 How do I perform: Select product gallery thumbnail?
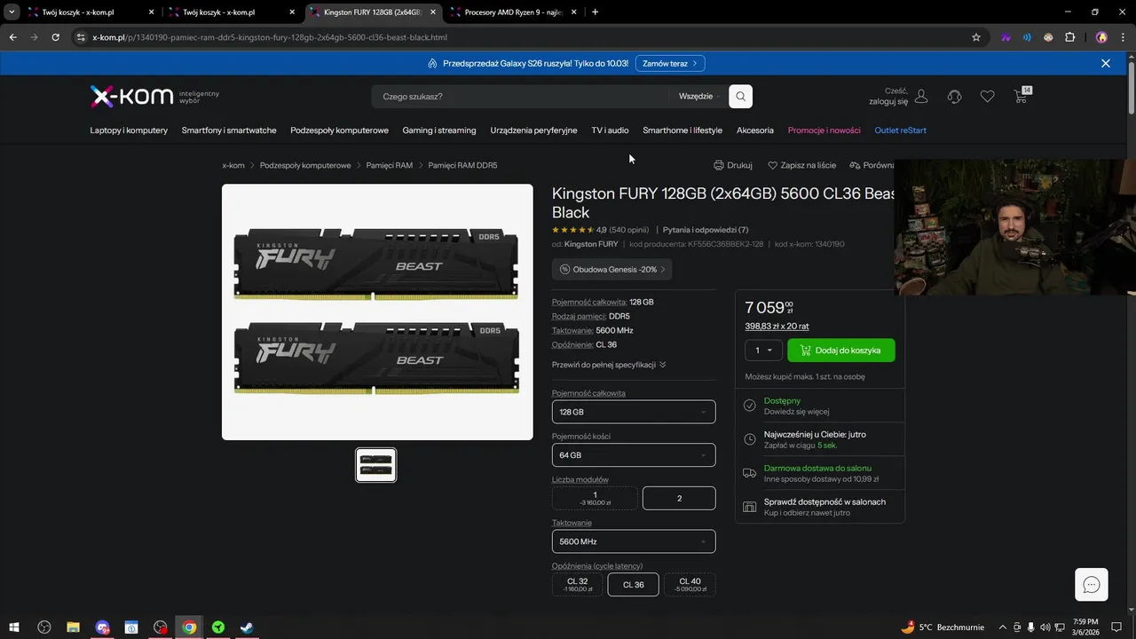376,465
